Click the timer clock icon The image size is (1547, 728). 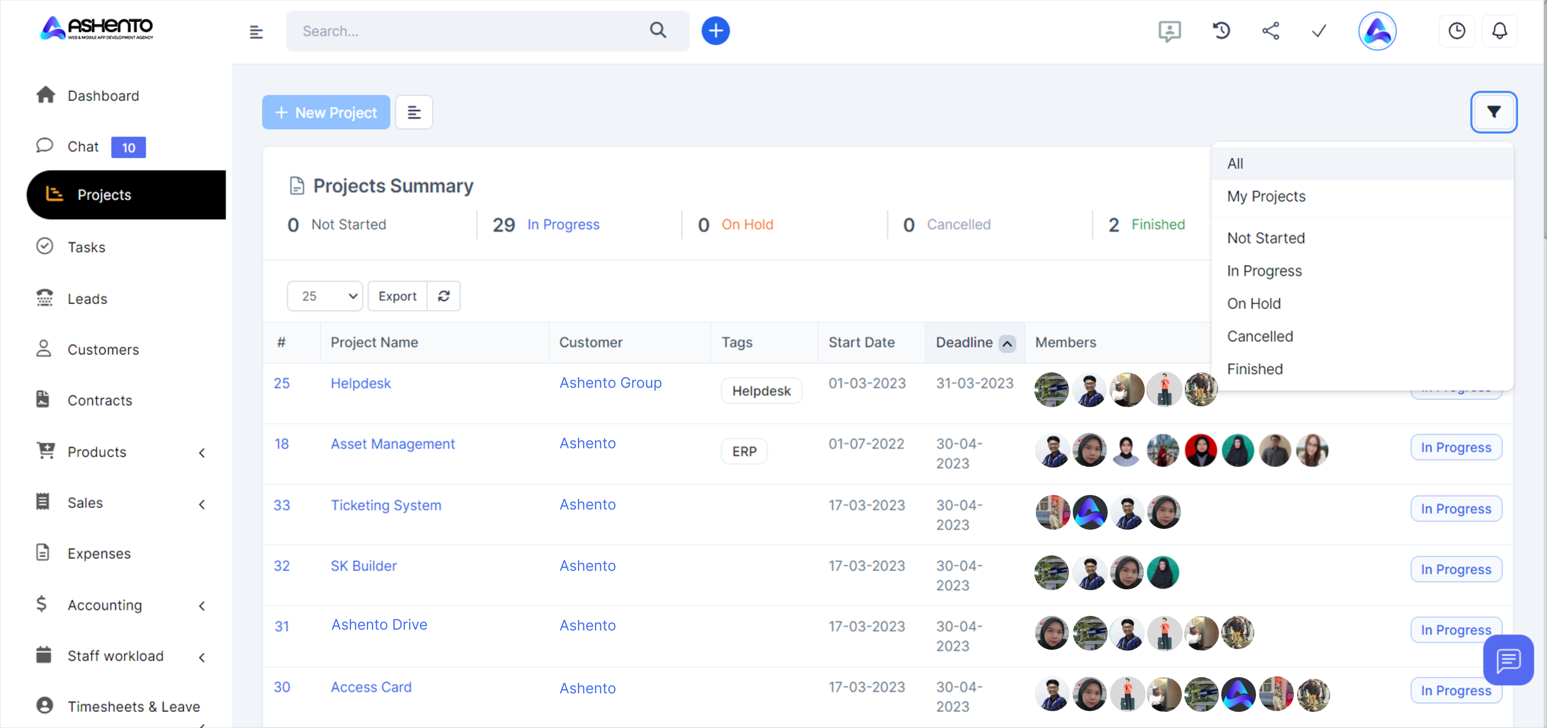tap(1456, 31)
